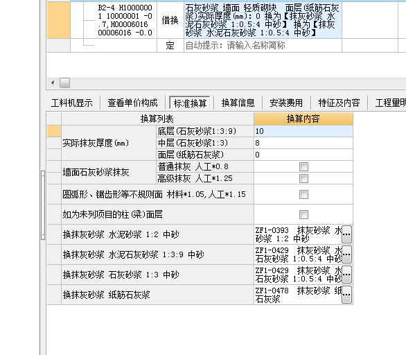Enable 高级抹灰 人工*1.25 checkbox
The image size is (406, 355).
point(303,178)
